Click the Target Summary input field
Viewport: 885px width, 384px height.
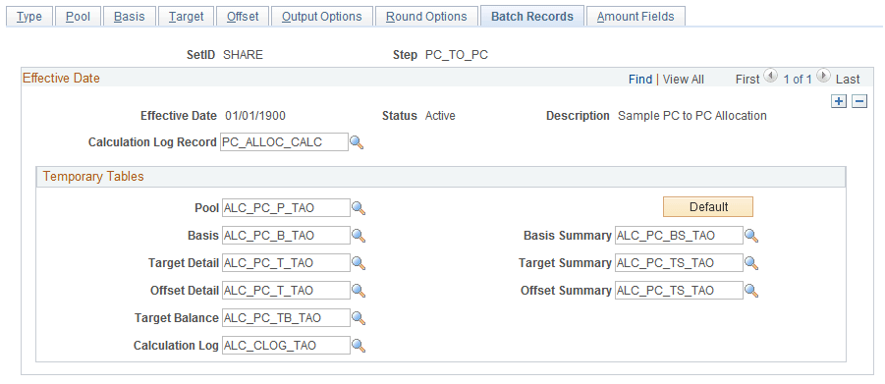(679, 263)
